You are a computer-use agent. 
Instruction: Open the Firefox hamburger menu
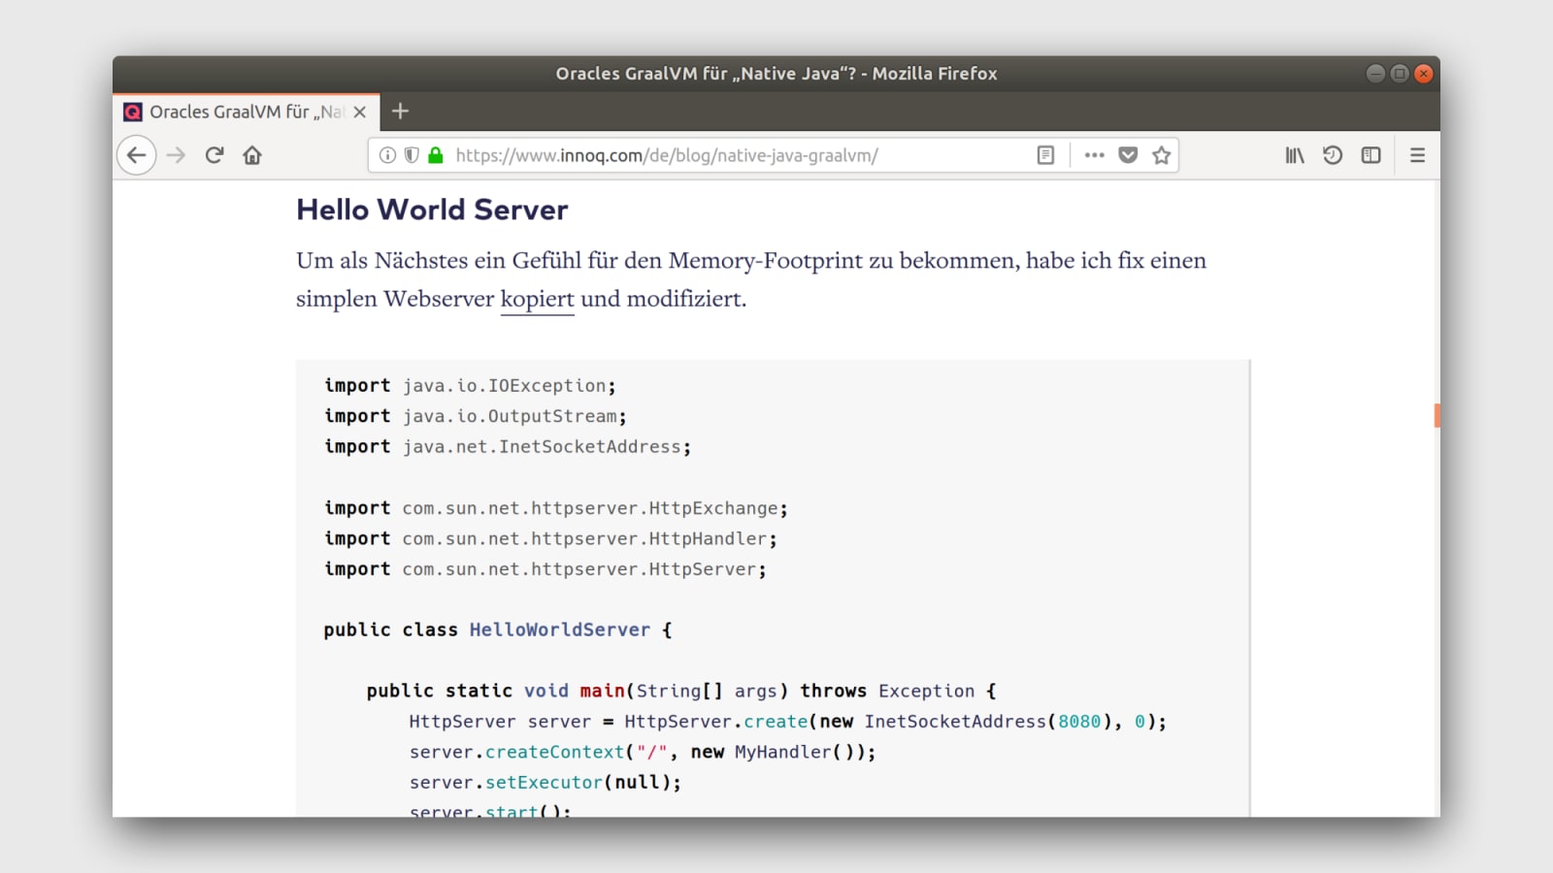1417,155
